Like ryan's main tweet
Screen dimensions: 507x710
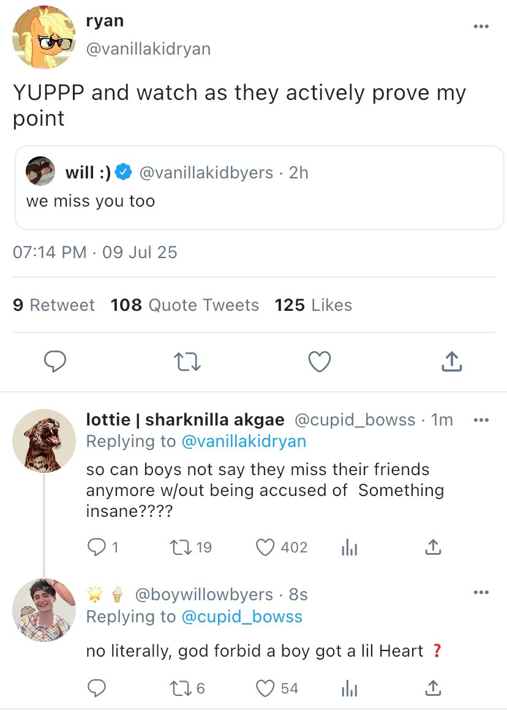pyautogui.click(x=319, y=362)
